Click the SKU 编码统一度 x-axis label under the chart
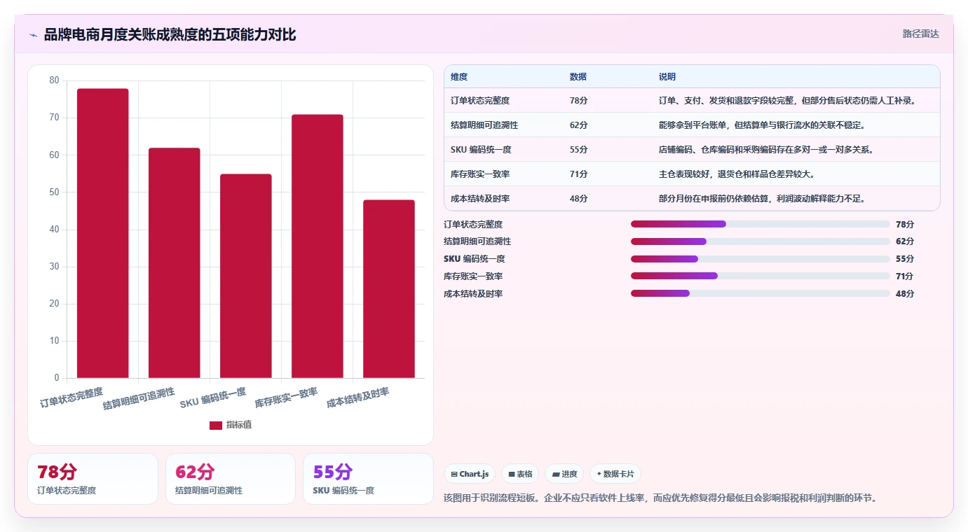 pyautogui.click(x=214, y=398)
